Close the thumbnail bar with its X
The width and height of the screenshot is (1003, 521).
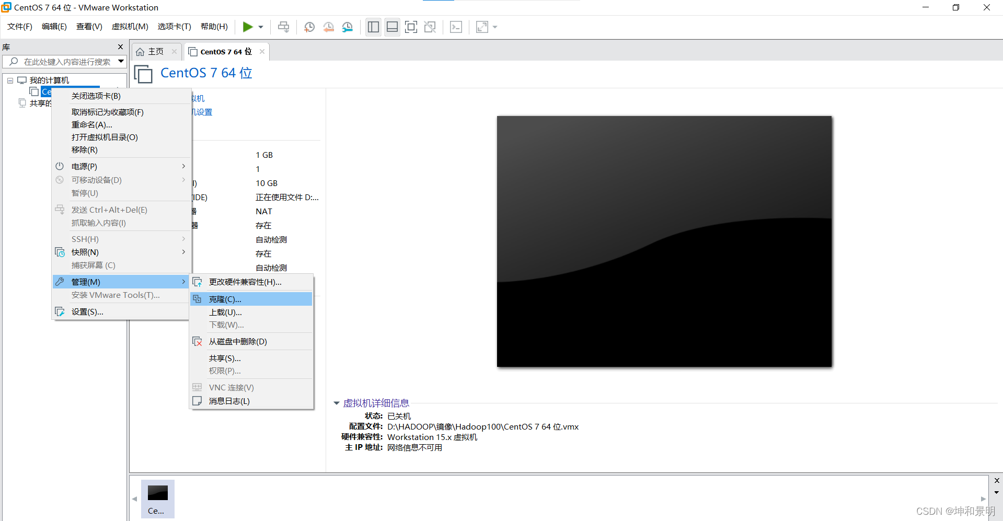997,480
